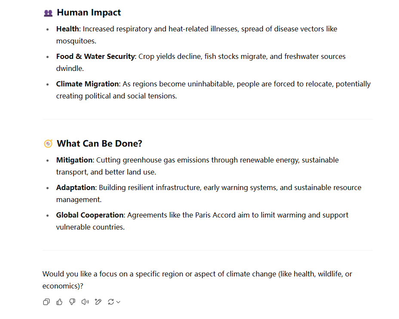Click the divider line below Climate Migration bullet
This screenshot has width=399, height=319.
coord(208,120)
